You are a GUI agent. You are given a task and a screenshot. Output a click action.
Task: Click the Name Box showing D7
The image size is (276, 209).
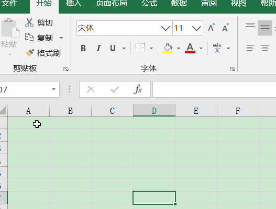click(24, 89)
